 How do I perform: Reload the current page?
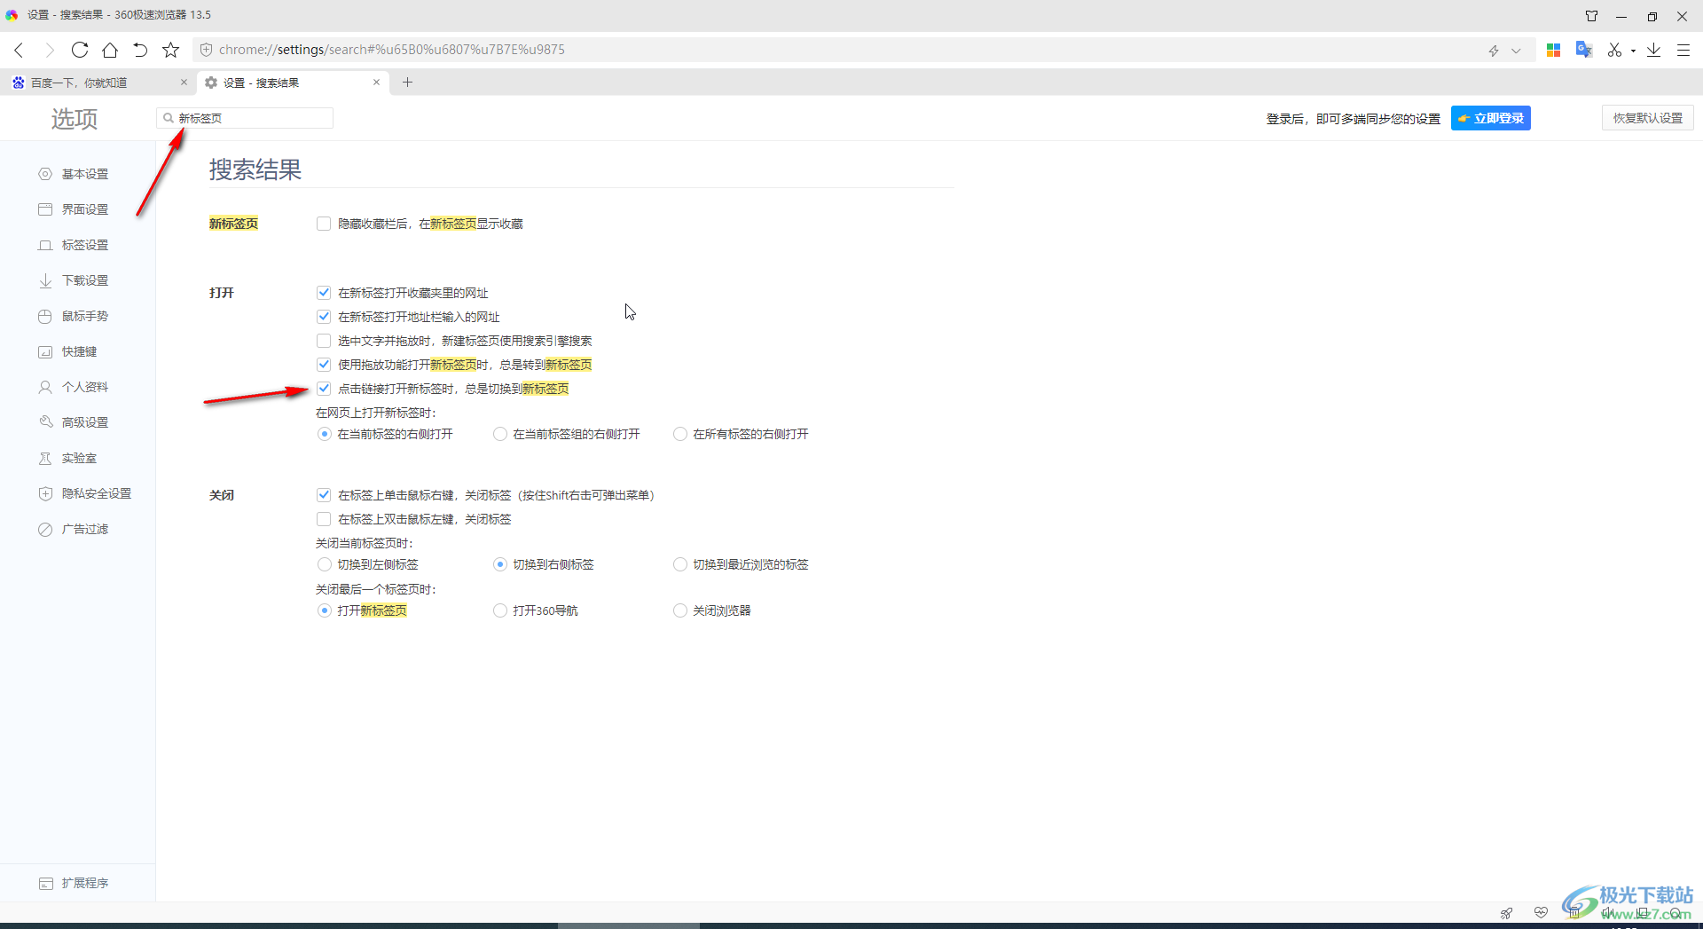coord(80,50)
